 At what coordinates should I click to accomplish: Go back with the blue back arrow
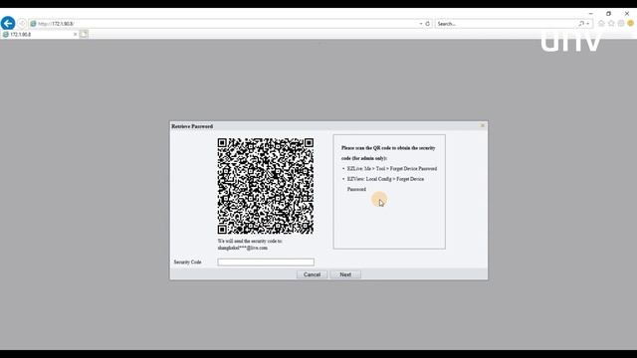(8, 23)
